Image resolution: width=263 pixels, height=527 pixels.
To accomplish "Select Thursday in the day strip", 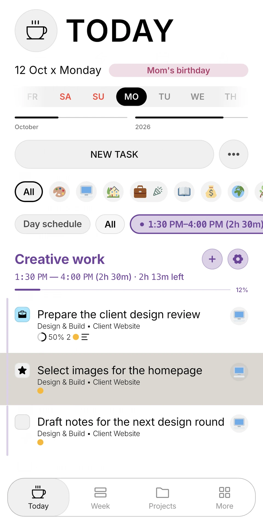I will (231, 97).
